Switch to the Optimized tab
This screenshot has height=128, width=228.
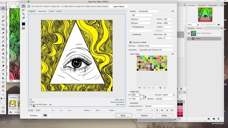tap(42, 11)
